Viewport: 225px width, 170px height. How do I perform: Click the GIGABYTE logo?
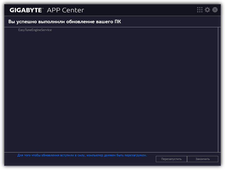coord(26,10)
